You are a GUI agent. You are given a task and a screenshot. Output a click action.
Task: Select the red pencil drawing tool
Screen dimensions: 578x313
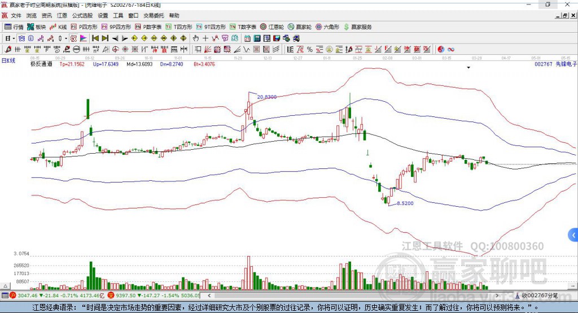tap(8, 49)
